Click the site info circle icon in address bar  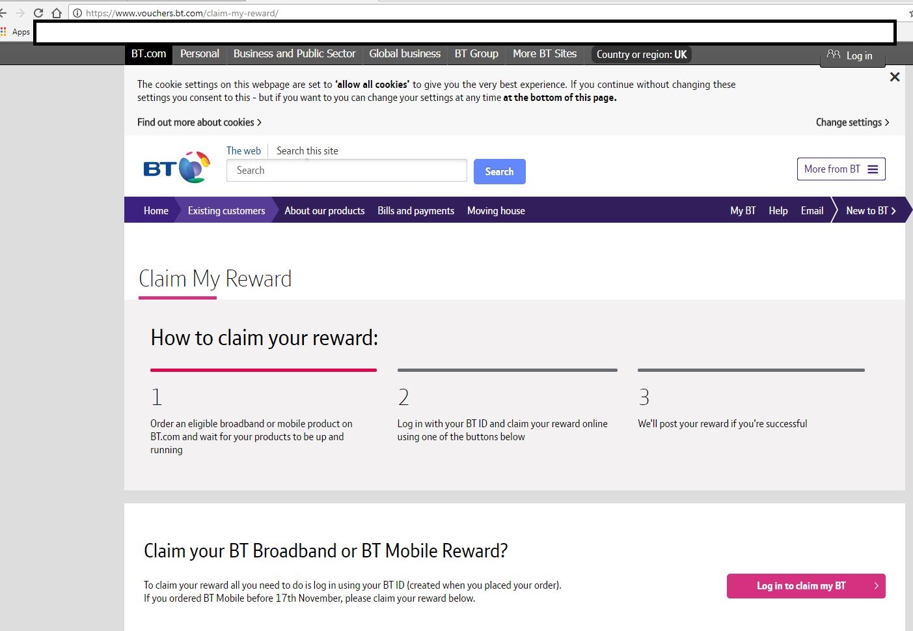tap(77, 12)
